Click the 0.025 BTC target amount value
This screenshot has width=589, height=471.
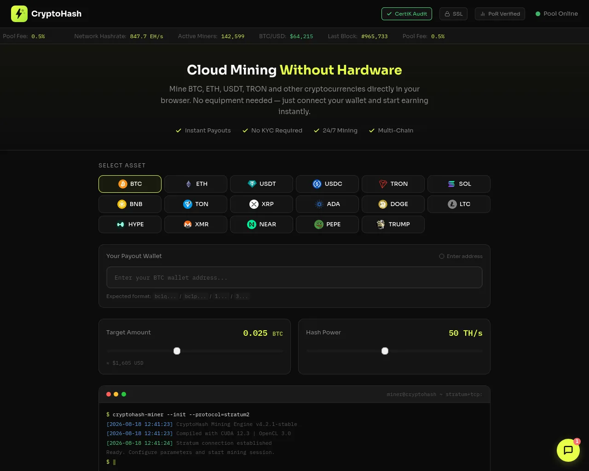coord(263,333)
